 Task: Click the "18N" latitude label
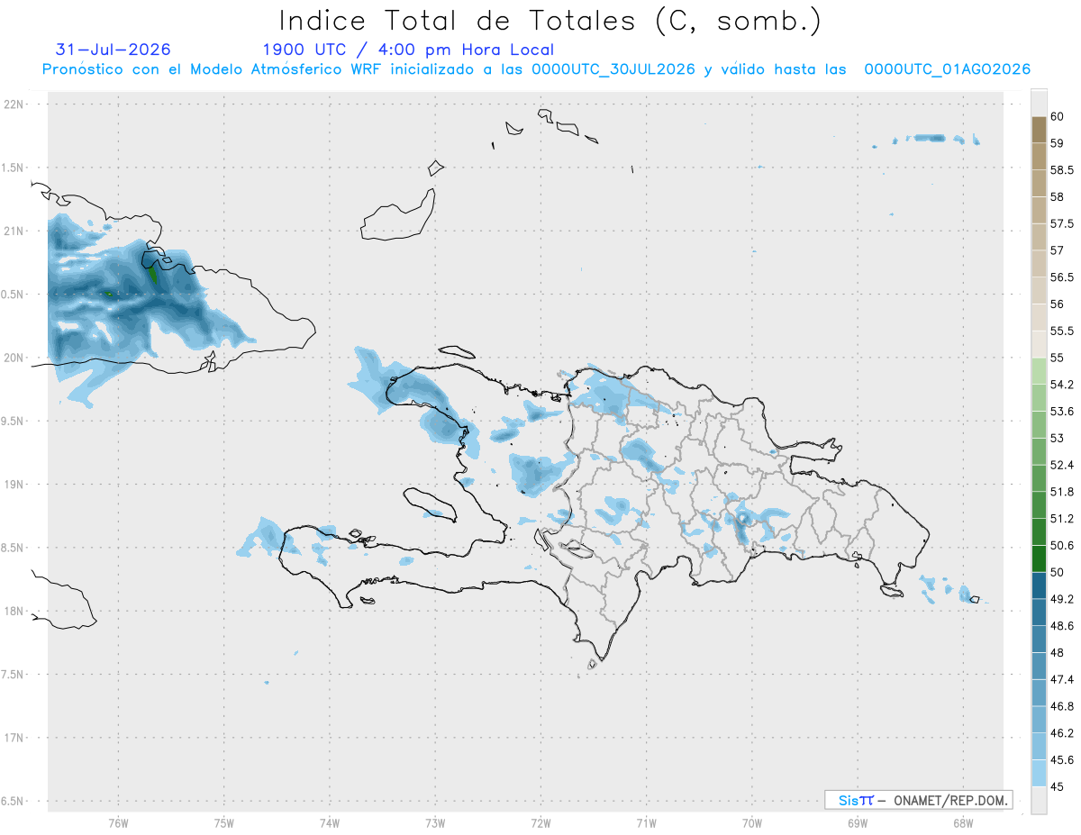click(15, 611)
